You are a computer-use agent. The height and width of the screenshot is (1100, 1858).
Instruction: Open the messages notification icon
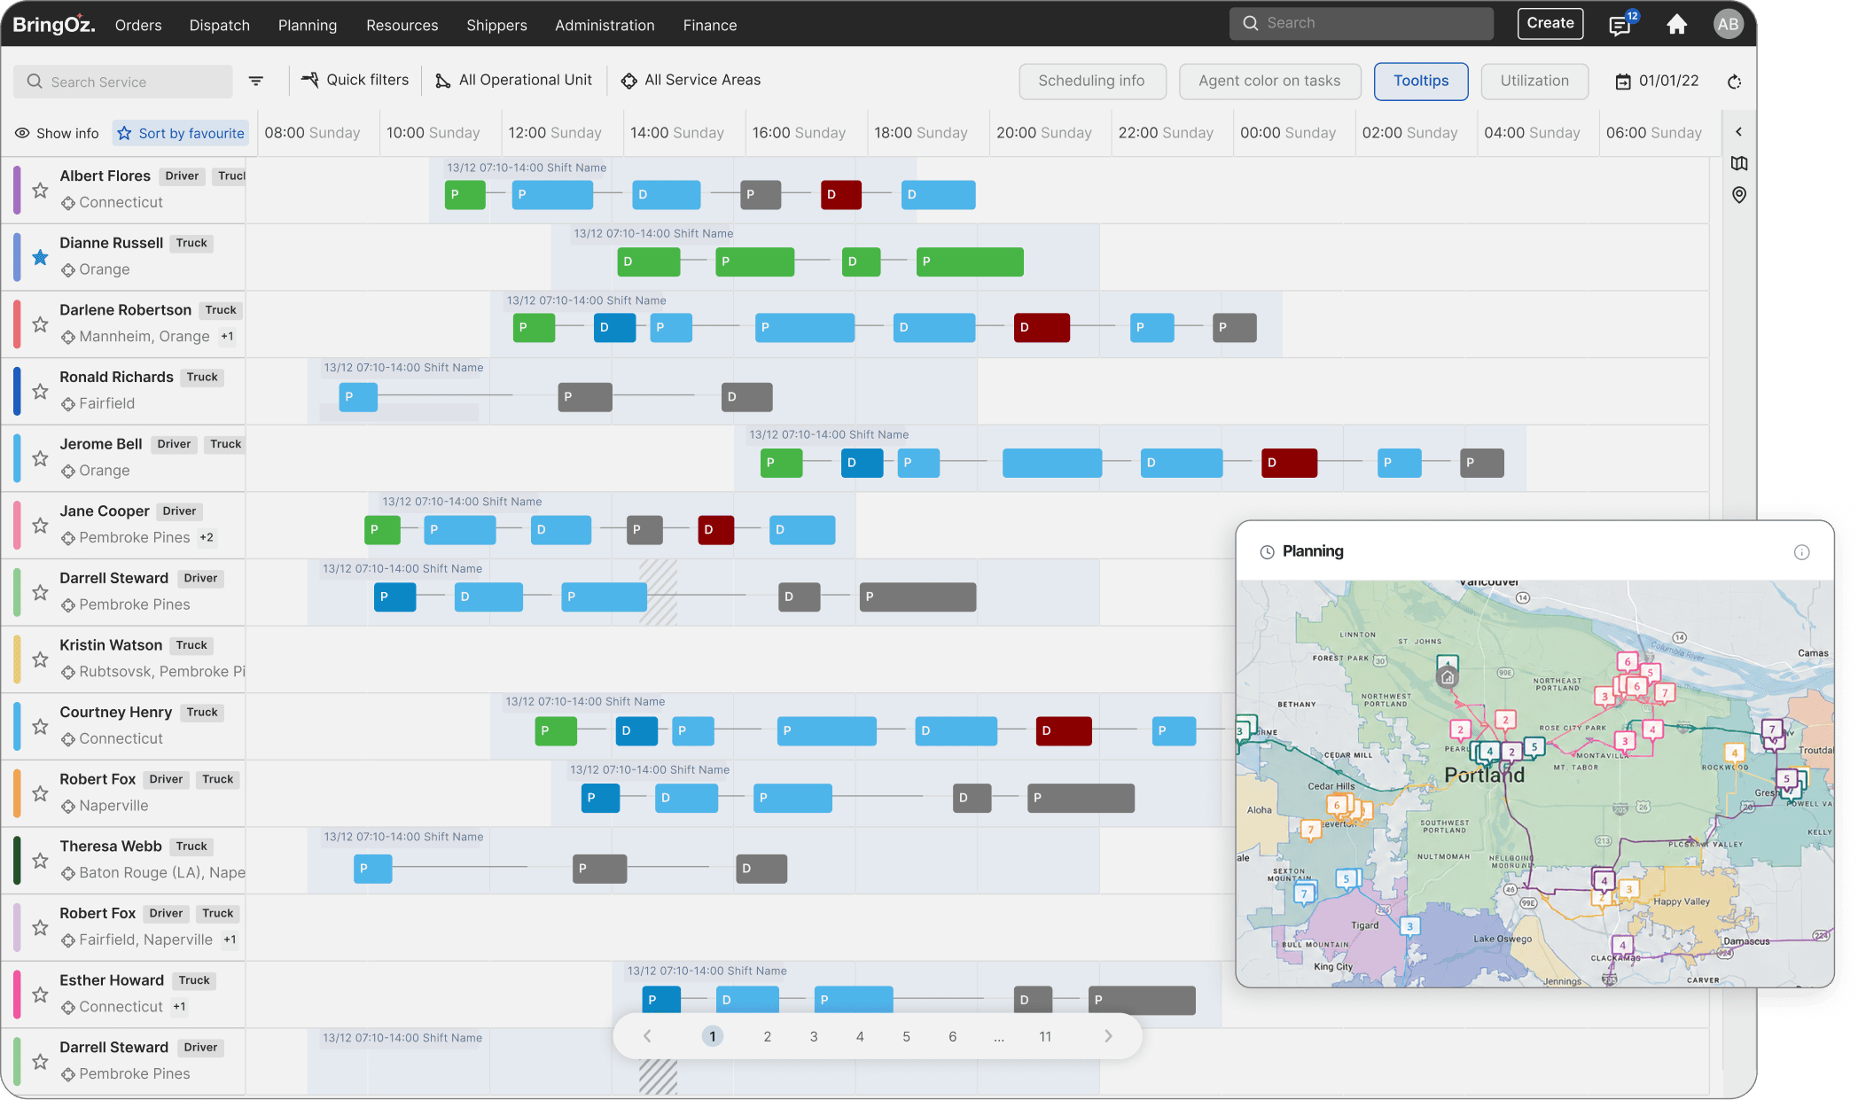click(1621, 24)
